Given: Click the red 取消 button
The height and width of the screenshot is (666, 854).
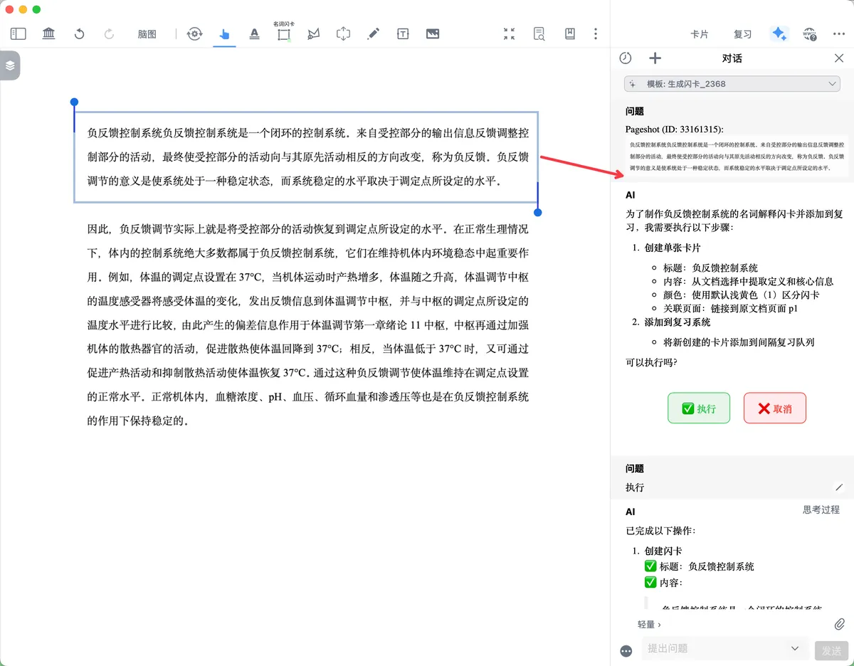Looking at the screenshot, I should point(775,408).
